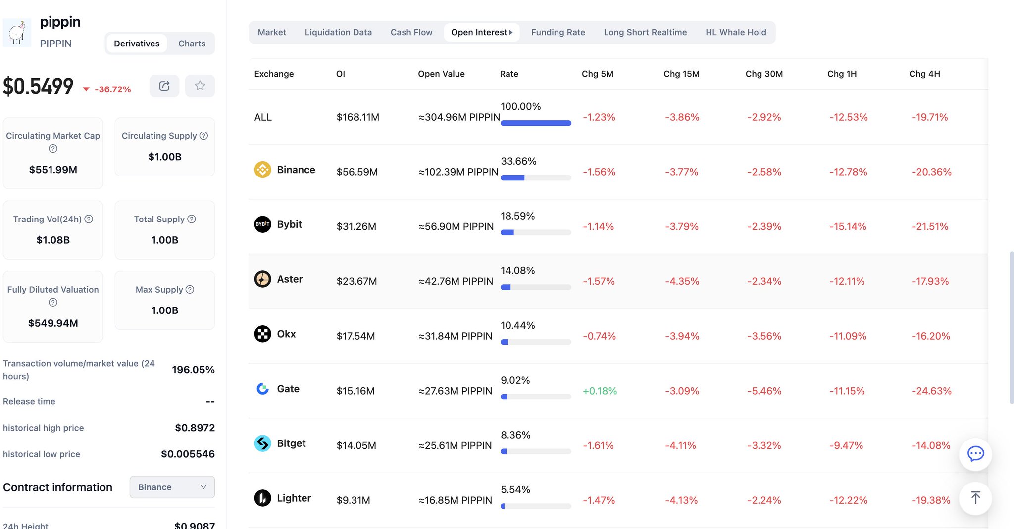Click the Binance exchange logo

click(x=262, y=170)
